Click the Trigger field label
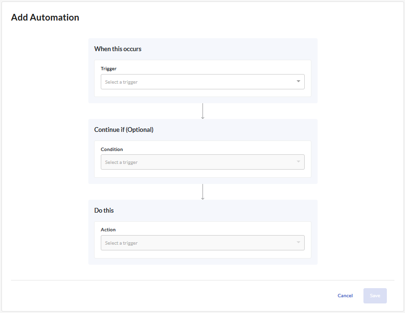The width and height of the screenshot is (405, 313). (108, 68)
